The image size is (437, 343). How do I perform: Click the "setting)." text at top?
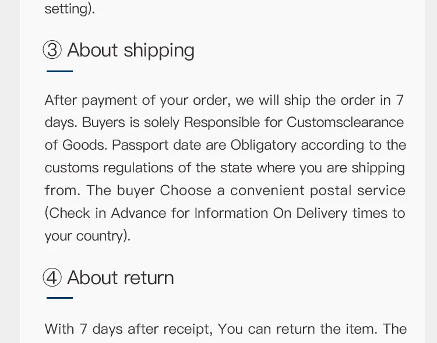point(69,10)
